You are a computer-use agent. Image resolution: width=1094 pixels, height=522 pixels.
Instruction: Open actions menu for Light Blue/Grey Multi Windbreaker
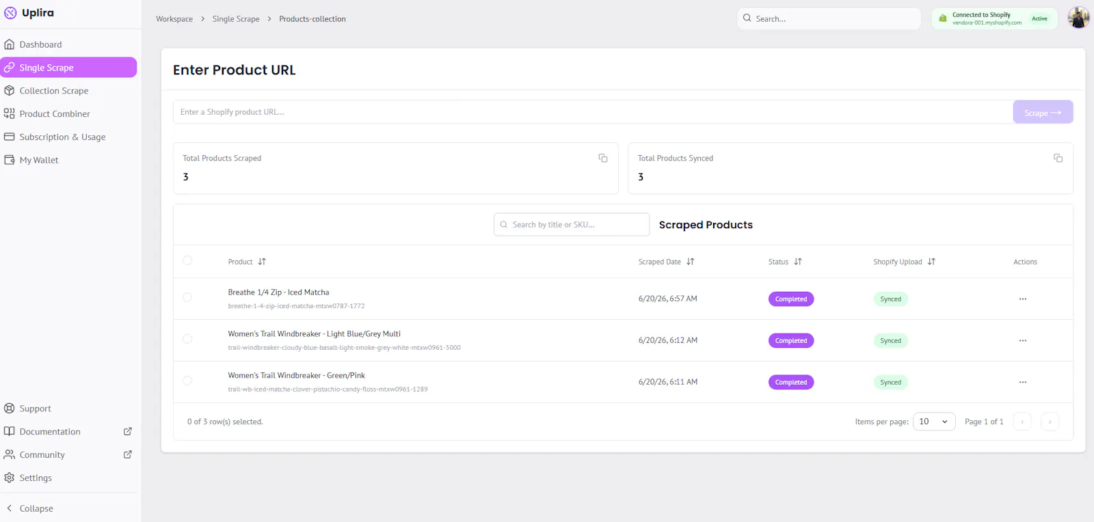coord(1023,340)
